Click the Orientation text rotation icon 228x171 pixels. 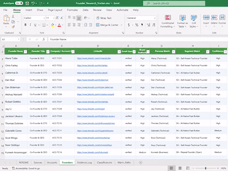(x=86, y=18)
